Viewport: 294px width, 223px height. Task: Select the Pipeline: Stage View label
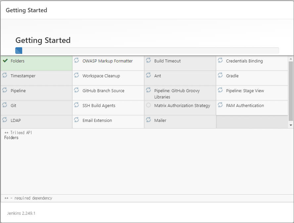[x=245, y=91]
